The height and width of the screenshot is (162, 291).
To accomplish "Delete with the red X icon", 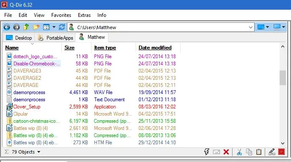I will click(x=226, y=152).
